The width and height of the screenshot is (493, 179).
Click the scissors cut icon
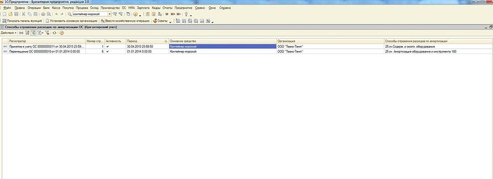[23, 14]
